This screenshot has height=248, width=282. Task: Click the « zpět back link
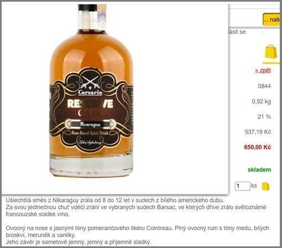(263, 70)
